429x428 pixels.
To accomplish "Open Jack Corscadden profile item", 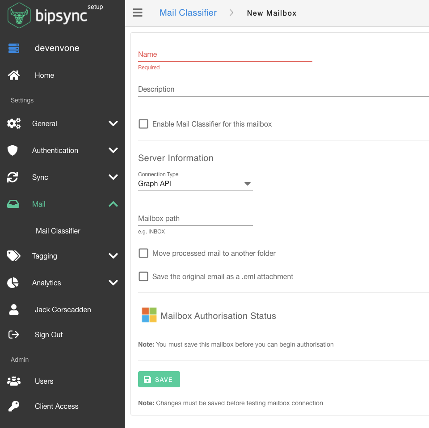I will [x=63, y=309].
